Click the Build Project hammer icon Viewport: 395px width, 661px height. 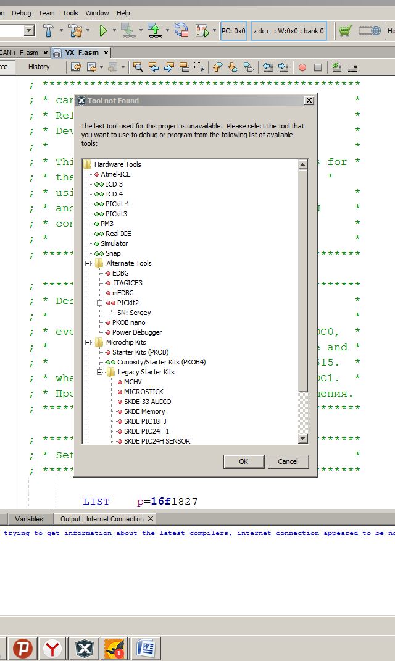[49, 30]
